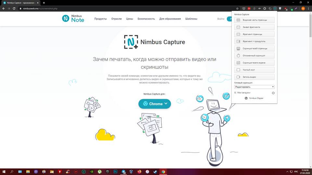Click the Nimbus Note logo

73,18
